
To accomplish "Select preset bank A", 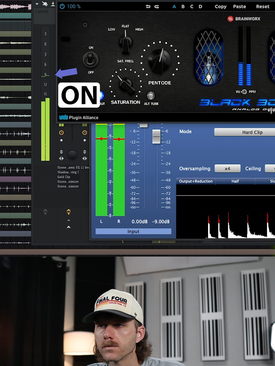I will click(x=174, y=7).
